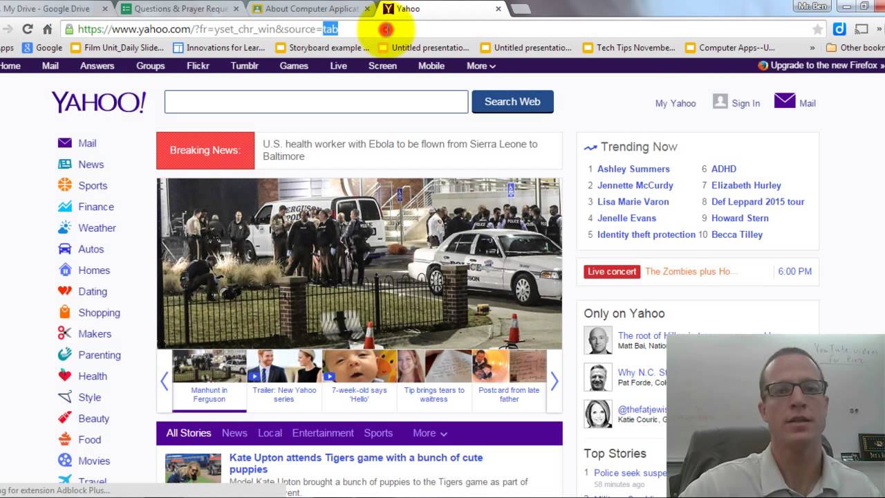Open the Parenting icon in sidebar

tap(65, 355)
